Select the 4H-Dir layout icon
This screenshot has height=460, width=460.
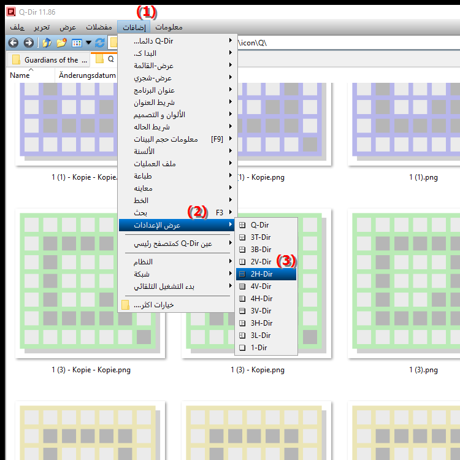click(x=242, y=299)
